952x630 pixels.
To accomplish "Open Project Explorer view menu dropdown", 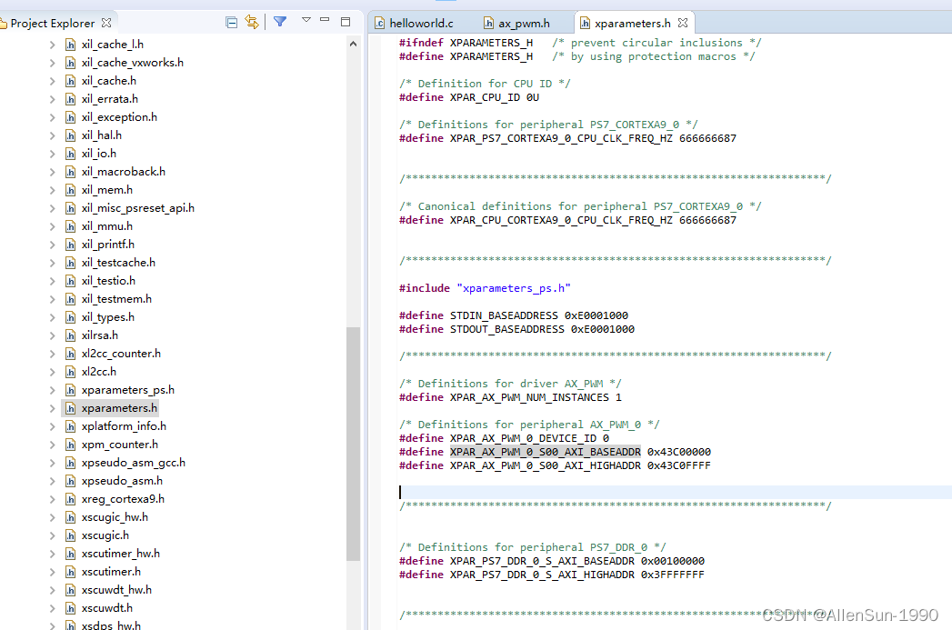I will coord(306,20).
